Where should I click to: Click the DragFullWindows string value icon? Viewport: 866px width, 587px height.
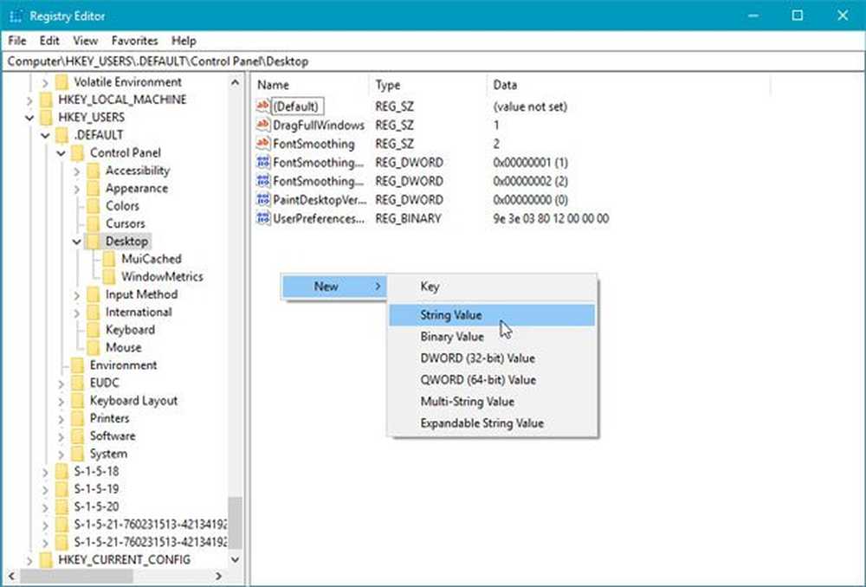pyautogui.click(x=264, y=125)
